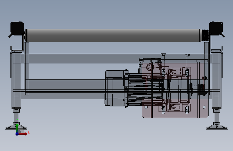Pick the right black bearing block at roller end
This screenshot has height=151, width=233.
(216, 29)
